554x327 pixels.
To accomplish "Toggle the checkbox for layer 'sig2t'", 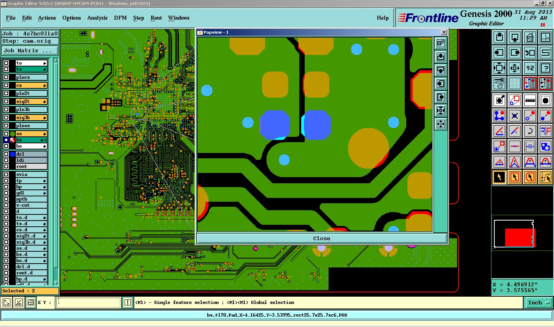I will coord(6,101).
